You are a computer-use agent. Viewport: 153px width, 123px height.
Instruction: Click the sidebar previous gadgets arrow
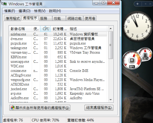(x=145, y=4)
